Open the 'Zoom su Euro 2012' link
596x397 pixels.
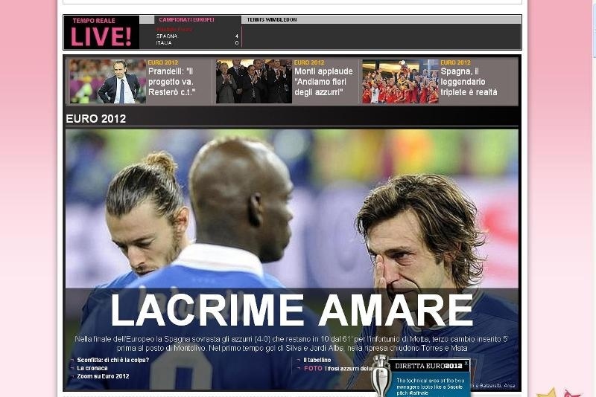tap(103, 376)
